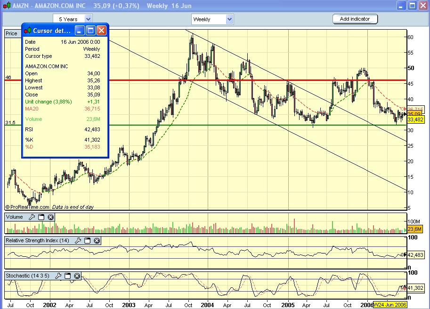This screenshot has width=430, height=309.
Task: Maximize the Volume indicator panel
Action: (41, 217)
